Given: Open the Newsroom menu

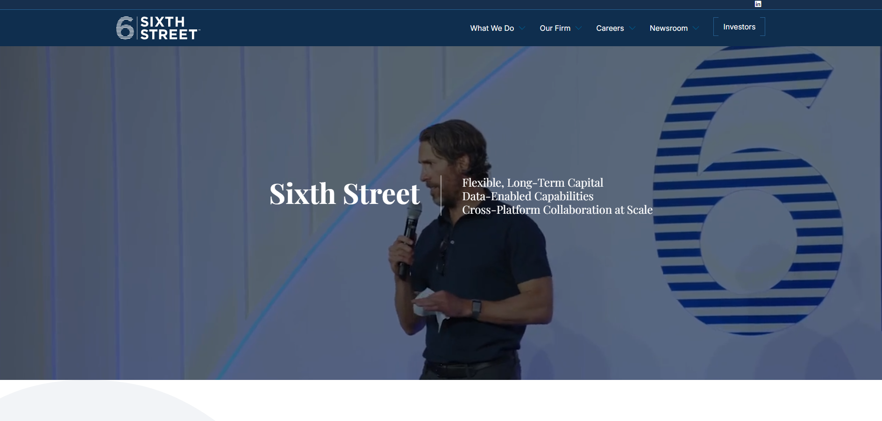Looking at the screenshot, I should pyautogui.click(x=669, y=28).
